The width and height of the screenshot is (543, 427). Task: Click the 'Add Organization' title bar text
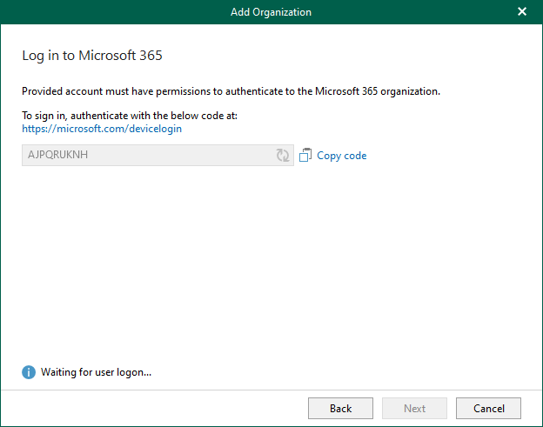point(271,11)
